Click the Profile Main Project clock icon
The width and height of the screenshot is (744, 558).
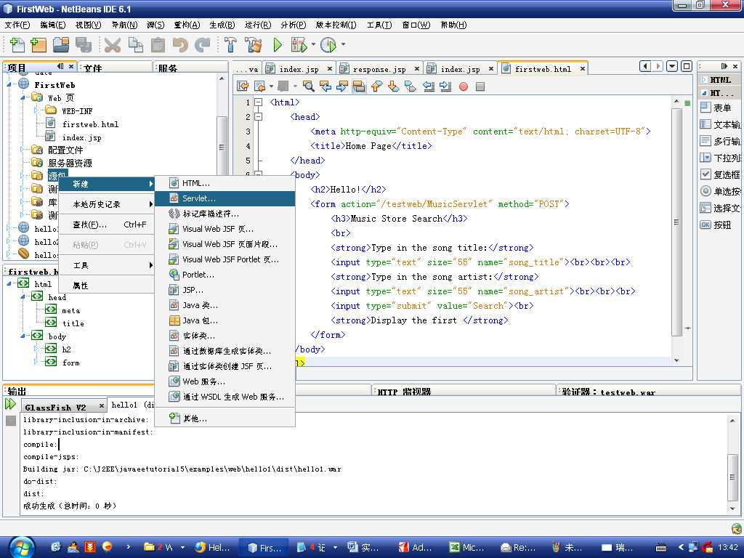click(328, 45)
